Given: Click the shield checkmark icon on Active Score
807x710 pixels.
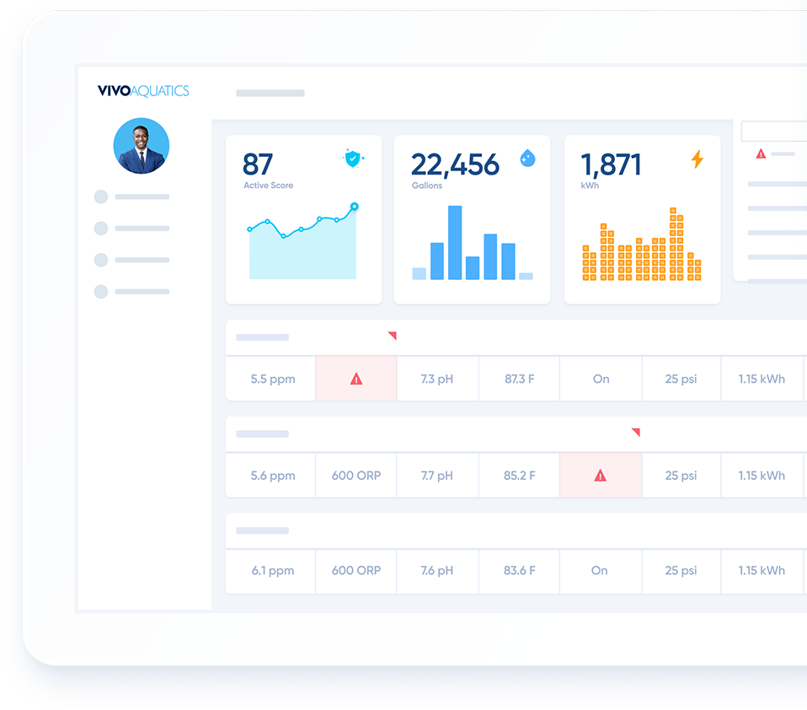Looking at the screenshot, I should (x=352, y=158).
